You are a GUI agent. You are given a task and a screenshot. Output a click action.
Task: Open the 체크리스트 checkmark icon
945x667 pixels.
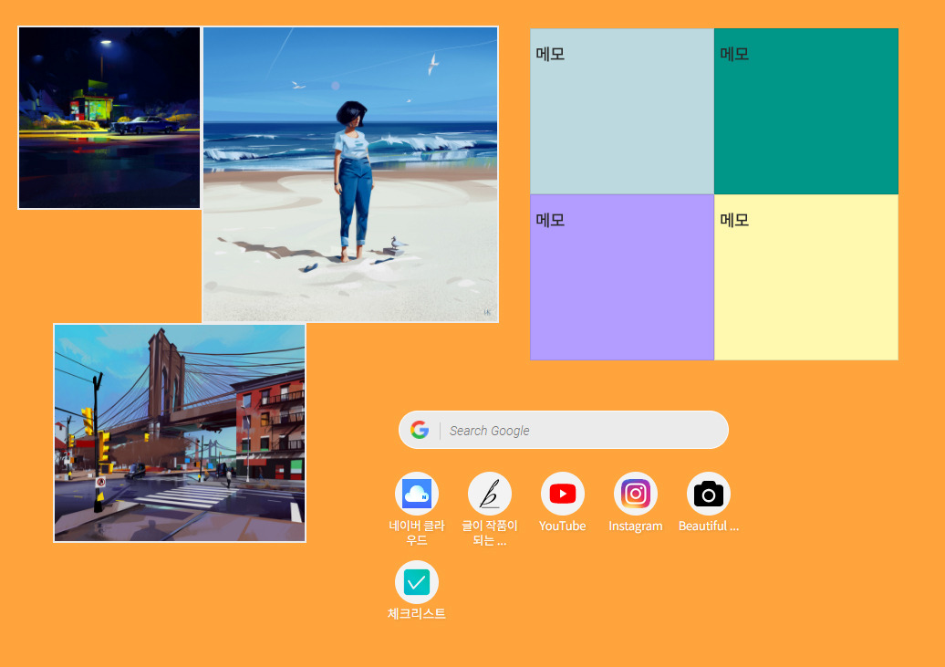pos(417,580)
